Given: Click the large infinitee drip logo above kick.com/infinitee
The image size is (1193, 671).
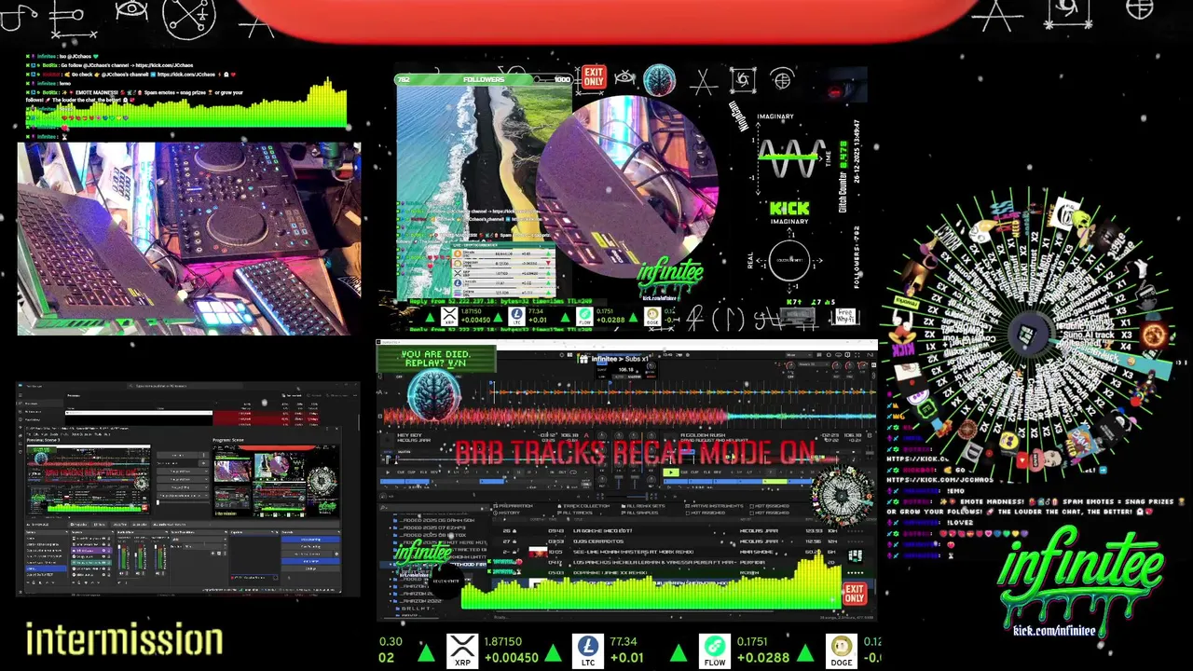Looking at the screenshot, I should 1081,578.
